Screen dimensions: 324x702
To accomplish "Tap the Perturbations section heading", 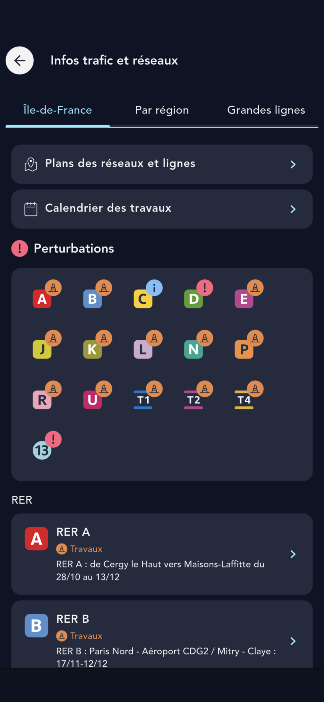I will 74,248.
